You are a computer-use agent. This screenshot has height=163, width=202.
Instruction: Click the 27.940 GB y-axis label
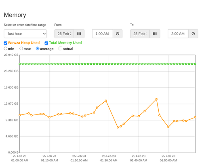click(x=11, y=55)
